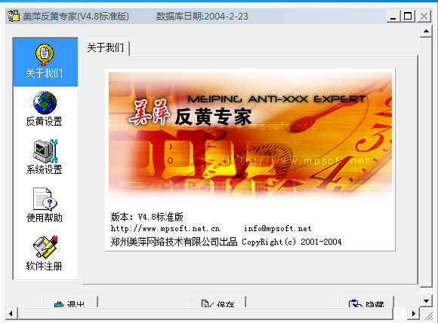Click the MEIPING ANTI-XXX EXPERT banner image

click(x=250, y=136)
